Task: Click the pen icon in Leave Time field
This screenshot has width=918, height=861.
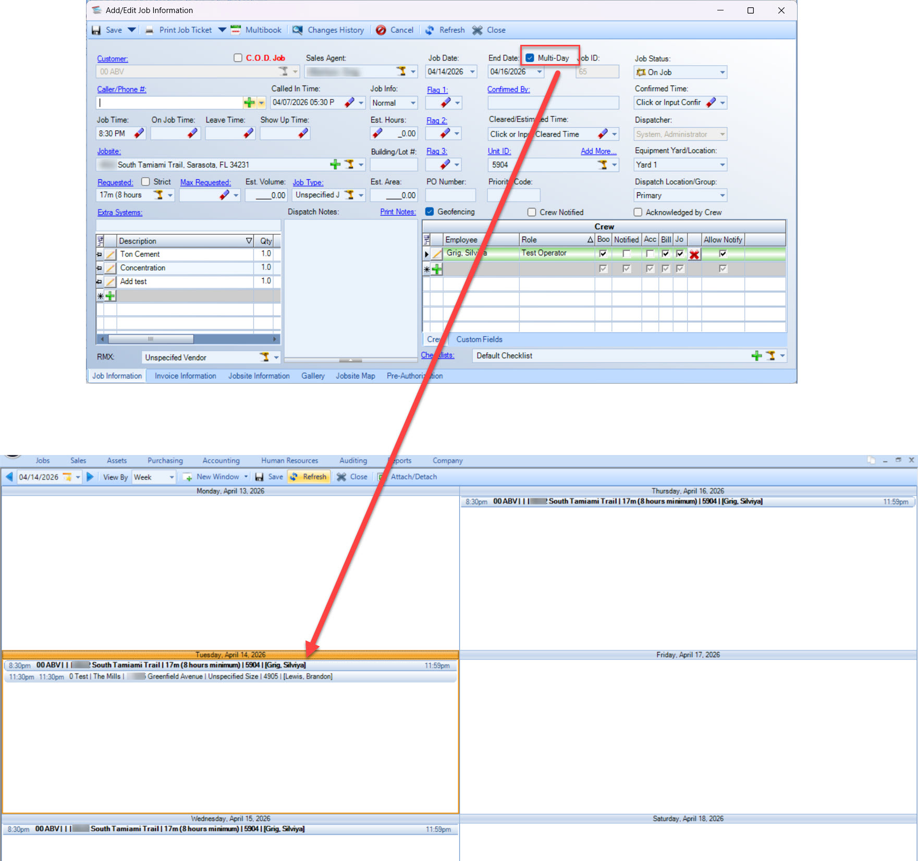Action: 248,133
